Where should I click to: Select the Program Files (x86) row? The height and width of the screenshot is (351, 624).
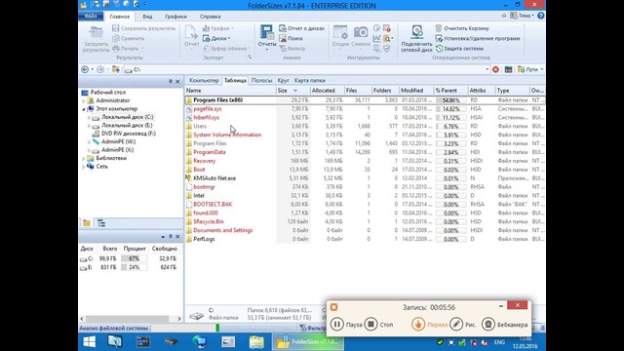[x=365, y=99]
